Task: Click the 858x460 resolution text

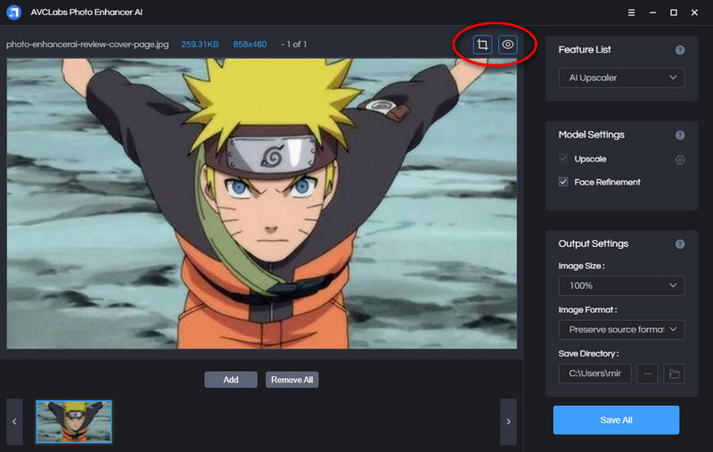Action: 250,45
